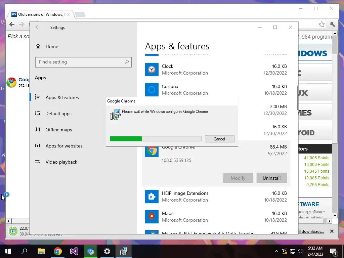Click the Default apps icon

pos(38,113)
